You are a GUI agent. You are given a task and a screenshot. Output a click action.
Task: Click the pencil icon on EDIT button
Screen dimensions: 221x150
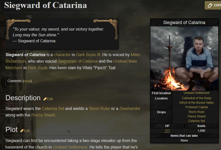210,5
